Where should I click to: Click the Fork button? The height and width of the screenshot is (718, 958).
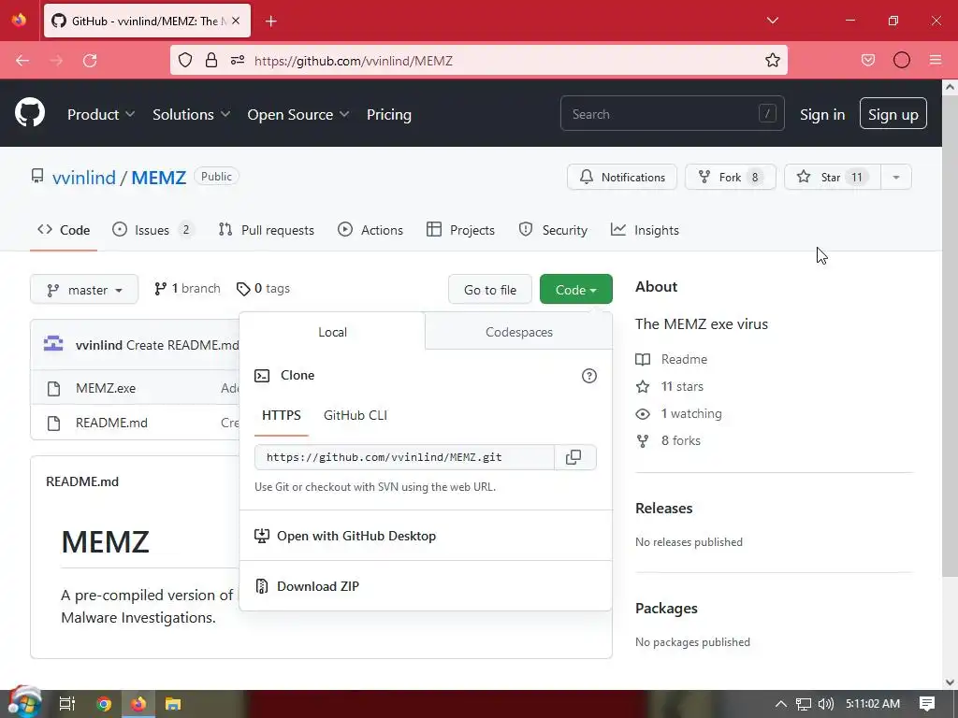tap(730, 177)
